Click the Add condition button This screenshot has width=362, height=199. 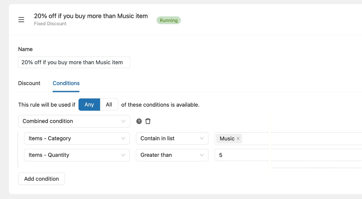41,179
